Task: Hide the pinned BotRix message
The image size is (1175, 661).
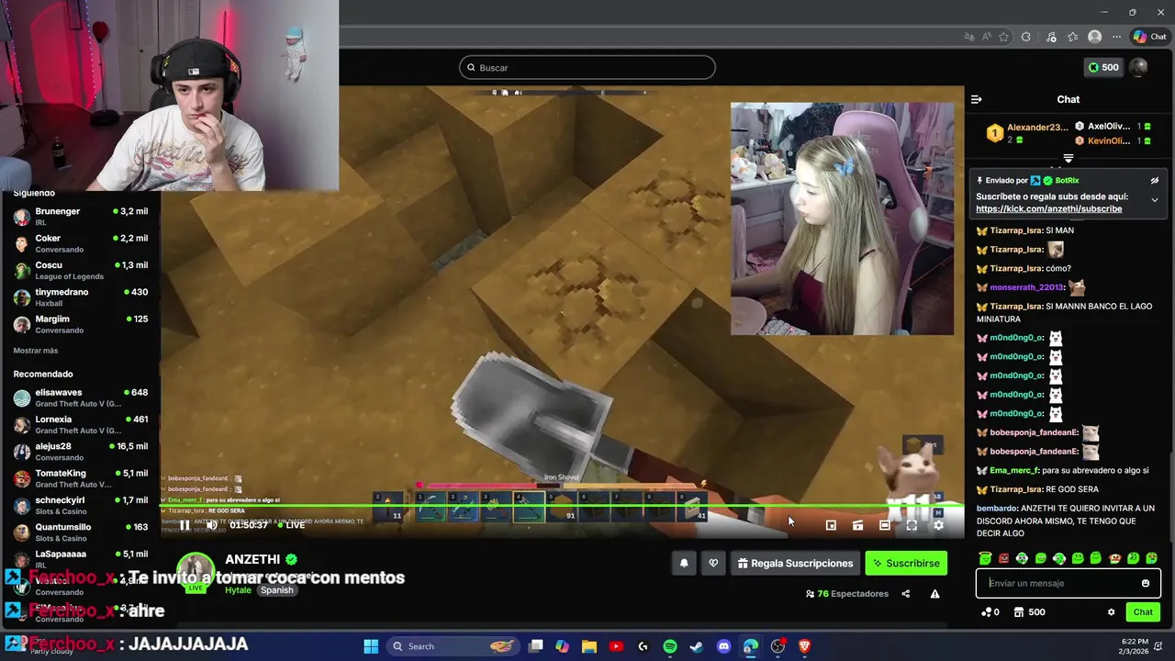Action: click(1155, 181)
